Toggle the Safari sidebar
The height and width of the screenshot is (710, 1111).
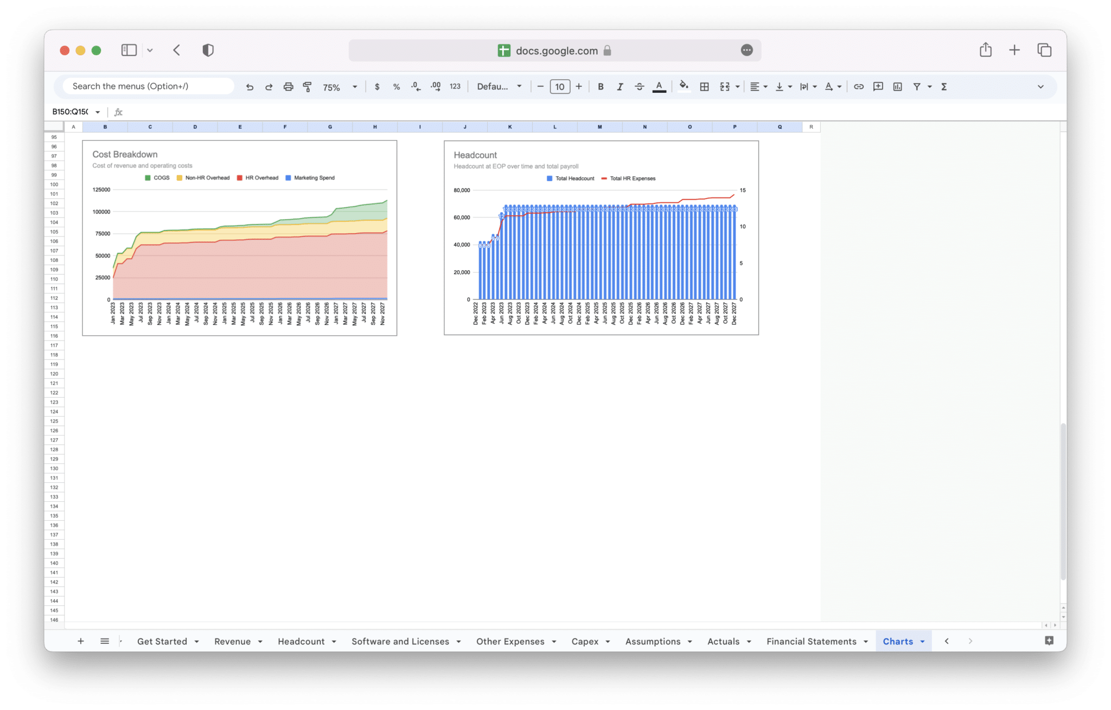pos(129,50)
